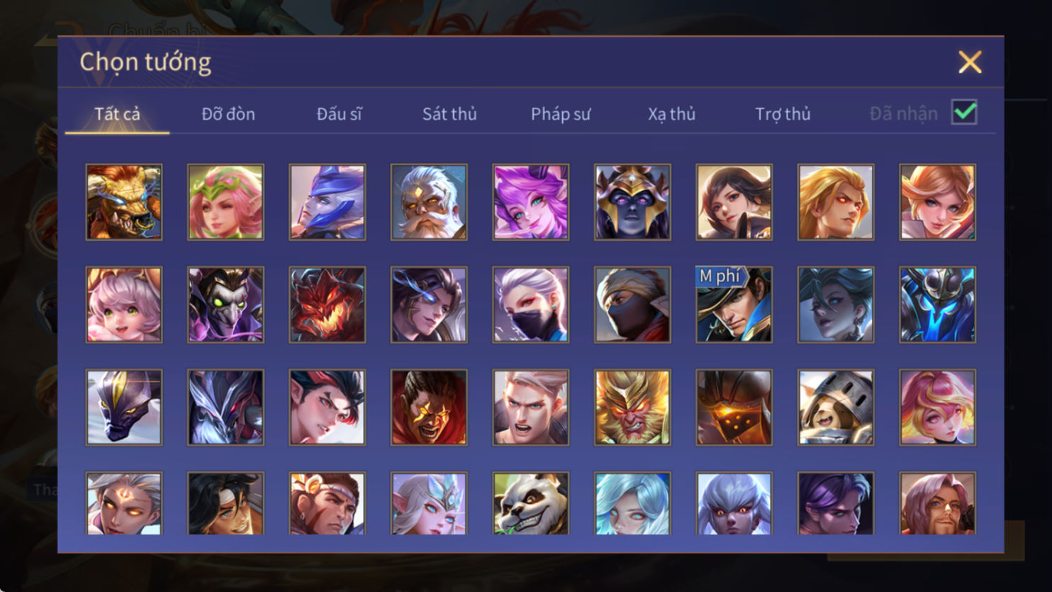Toggle the Đã nhận checkbox
Image resolution: width=1052 pixels, height=592 pixels.
point(964,112)
